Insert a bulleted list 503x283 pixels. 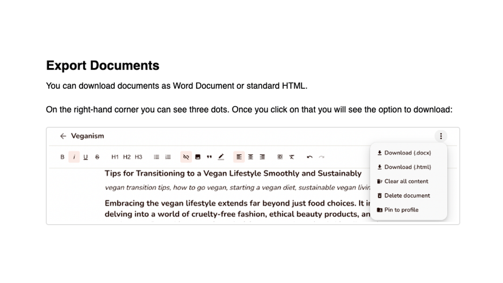tap(156, 157)
